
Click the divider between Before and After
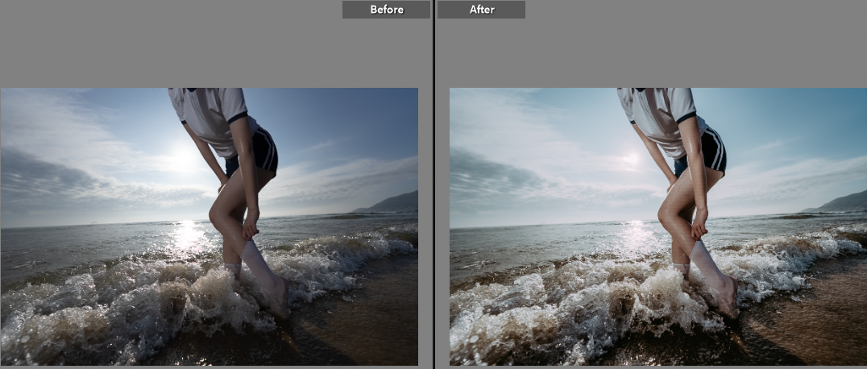[433, 184]
